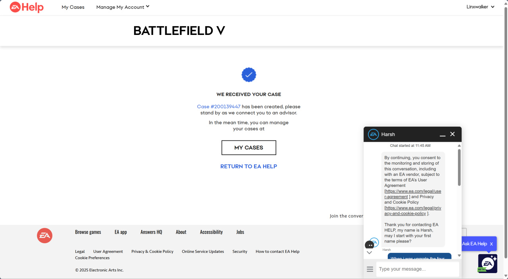Screen dimensions: 508x279
Task: Click the Ask EA Help bubble
Action: tap(474, 244)
